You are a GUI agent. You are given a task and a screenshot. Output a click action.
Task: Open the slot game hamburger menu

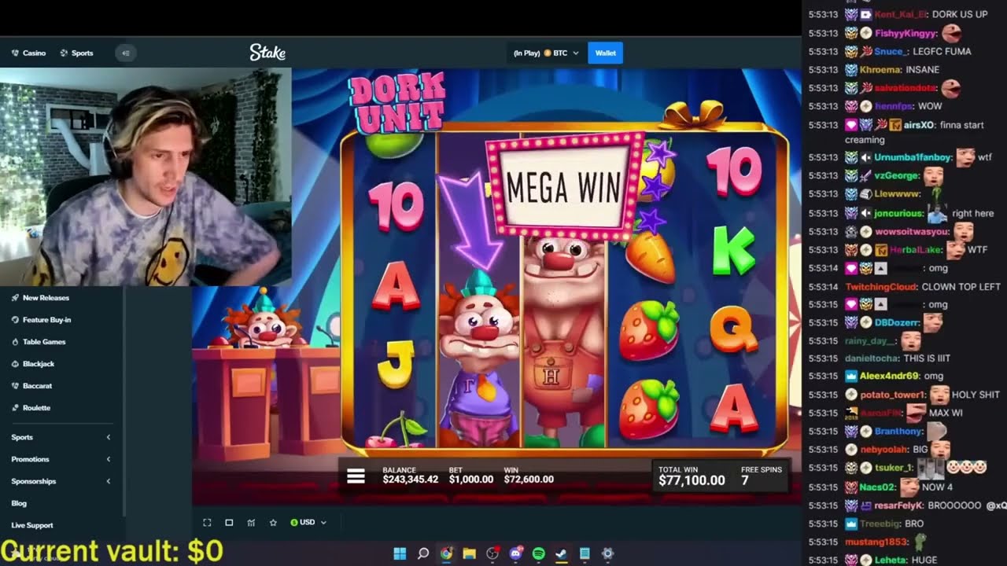(x=356, y=476)
